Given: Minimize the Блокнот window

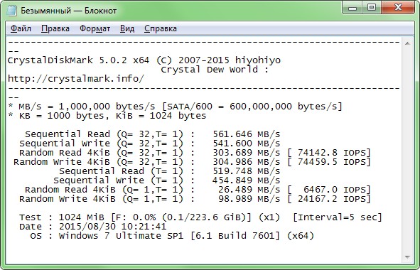Looking at the screenshot, I should [352, 8].
